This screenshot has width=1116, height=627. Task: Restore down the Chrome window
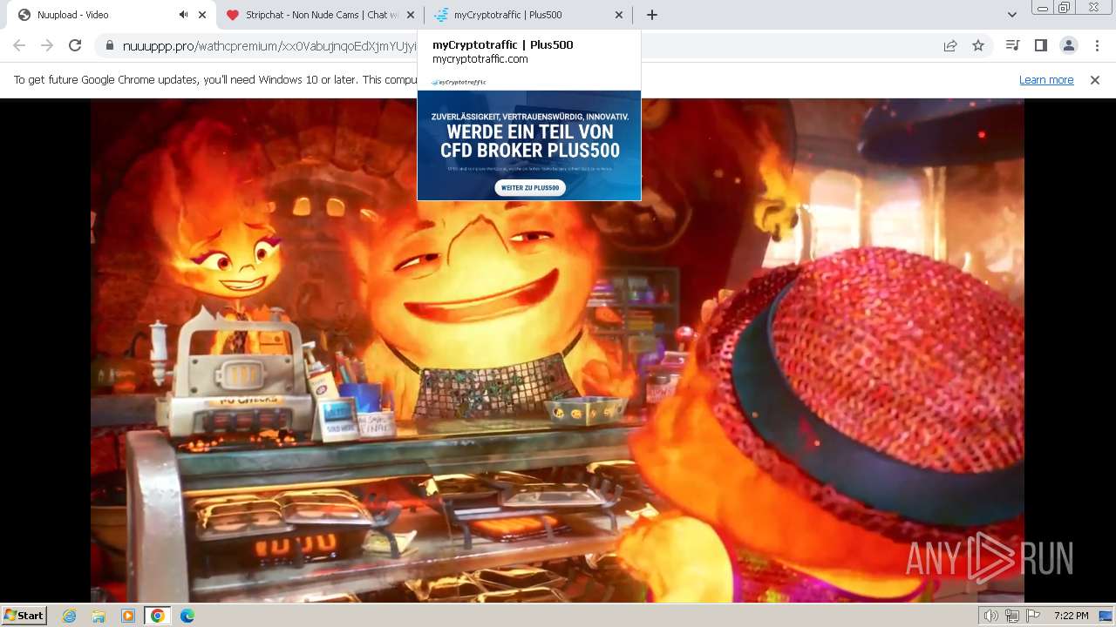(1065, 8)
